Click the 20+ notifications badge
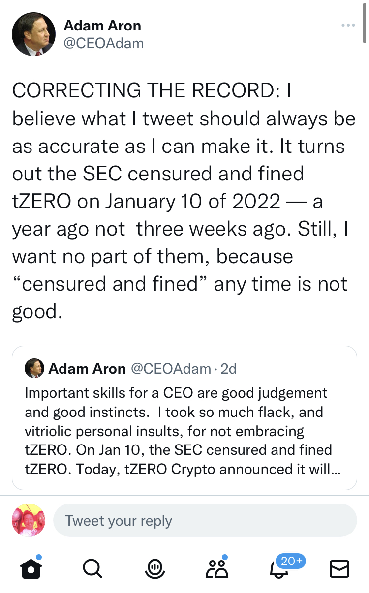 pyautogui.click(x=291, y=561)
